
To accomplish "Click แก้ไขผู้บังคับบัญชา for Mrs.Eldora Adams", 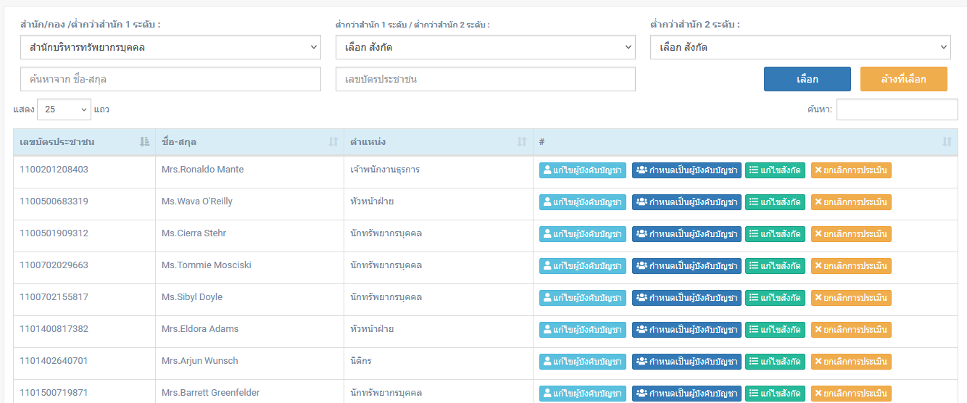I will 583,330.
